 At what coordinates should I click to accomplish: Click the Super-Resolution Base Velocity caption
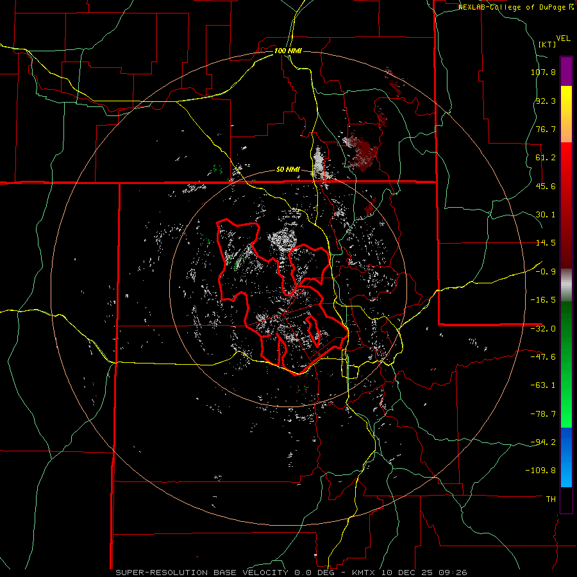tap(291, 573)
